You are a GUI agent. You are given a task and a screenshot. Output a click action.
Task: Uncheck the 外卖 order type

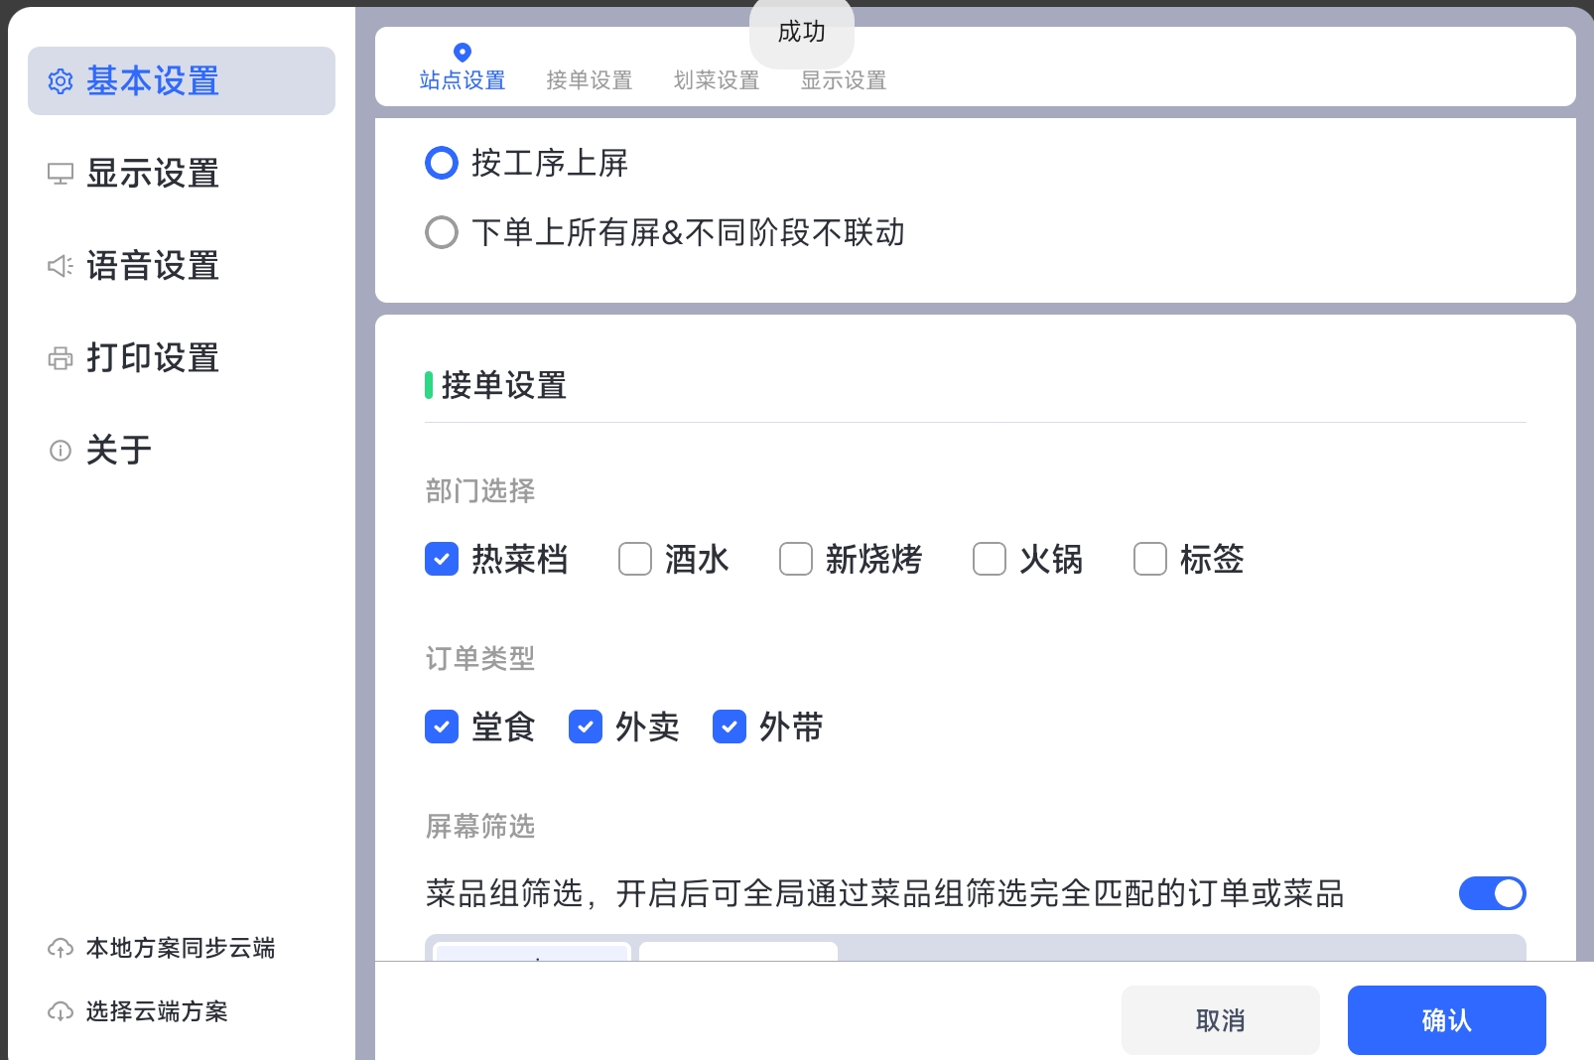click(x=586, y=727)
